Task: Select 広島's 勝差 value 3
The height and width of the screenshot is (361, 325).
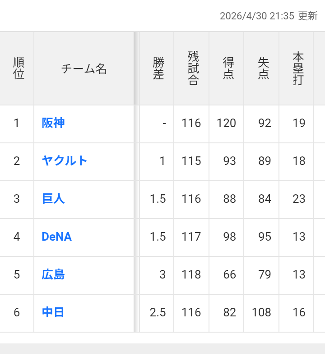Action: (x=162, y=274)
